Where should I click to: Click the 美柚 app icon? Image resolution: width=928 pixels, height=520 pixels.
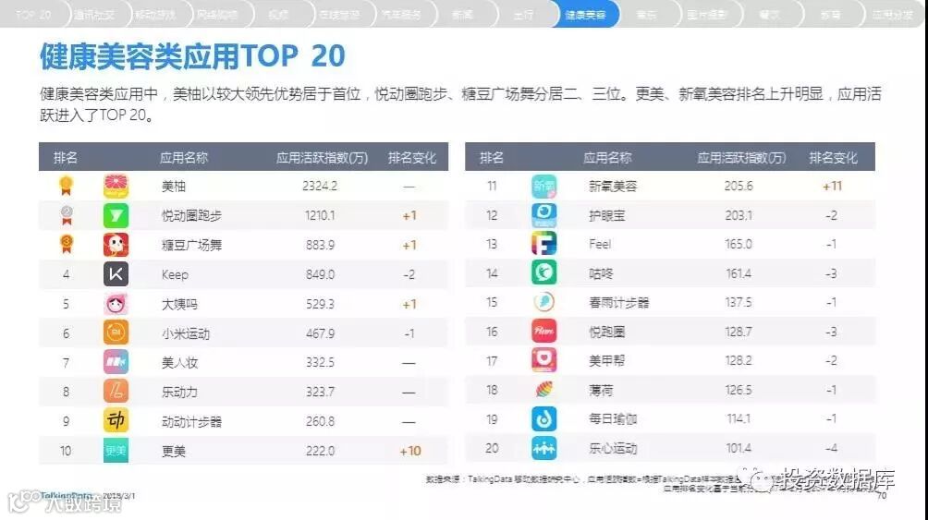(116, 186)
